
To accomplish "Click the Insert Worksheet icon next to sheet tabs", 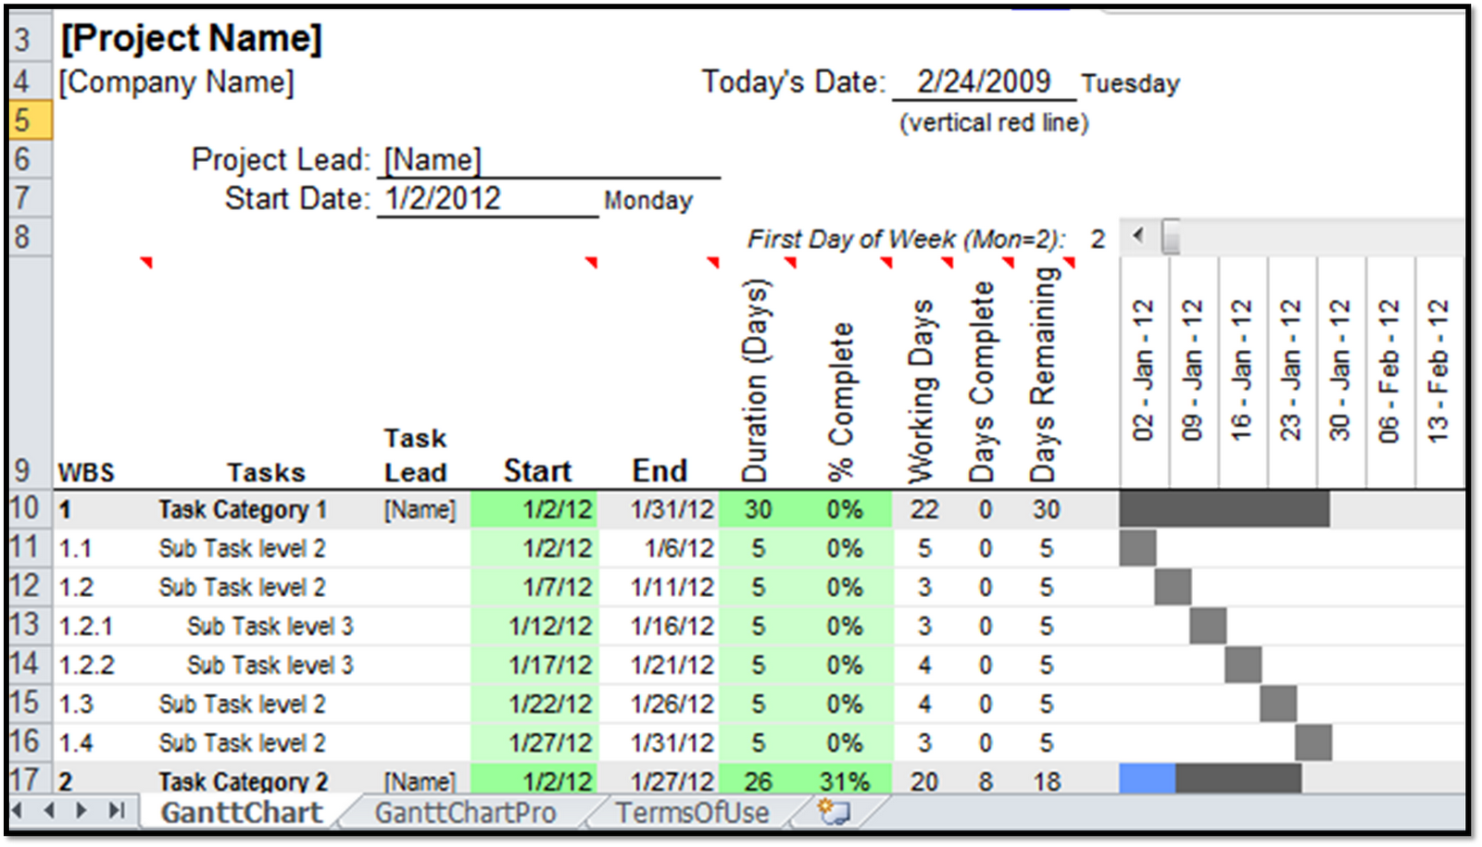I will (x=832, y=811).
